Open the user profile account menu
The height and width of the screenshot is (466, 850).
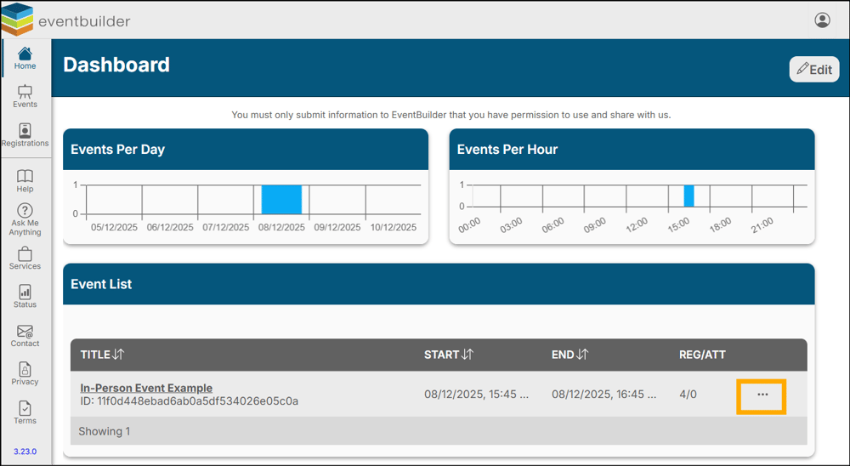(x=822, y=20)
